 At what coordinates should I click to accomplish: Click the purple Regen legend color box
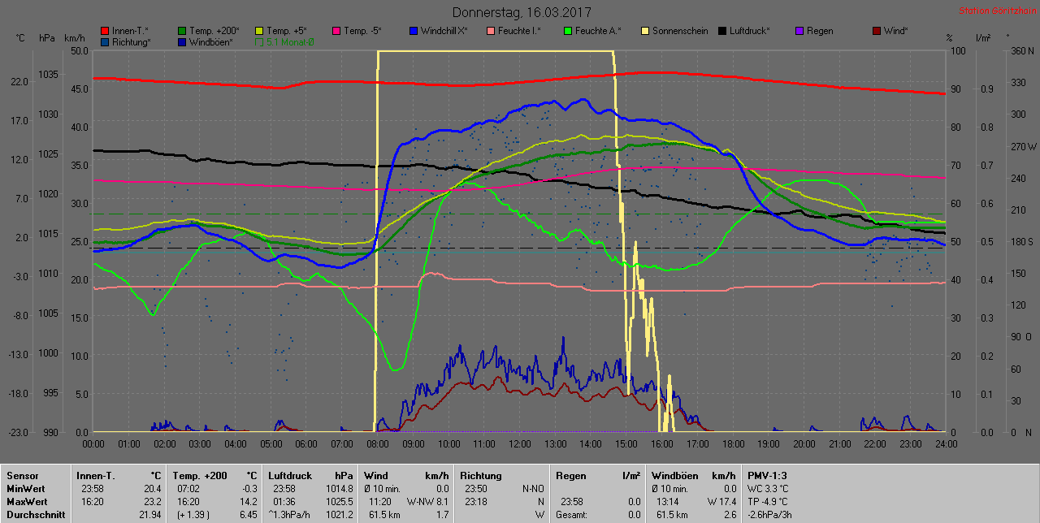click(799, 31)
